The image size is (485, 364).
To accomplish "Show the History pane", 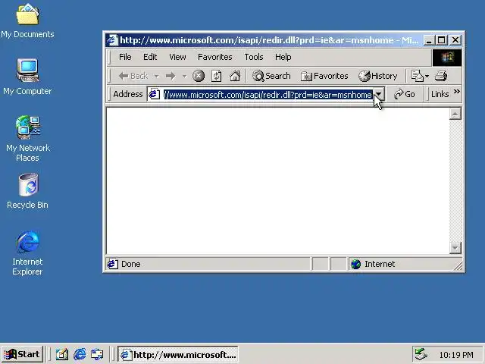I will click(377, 76).
